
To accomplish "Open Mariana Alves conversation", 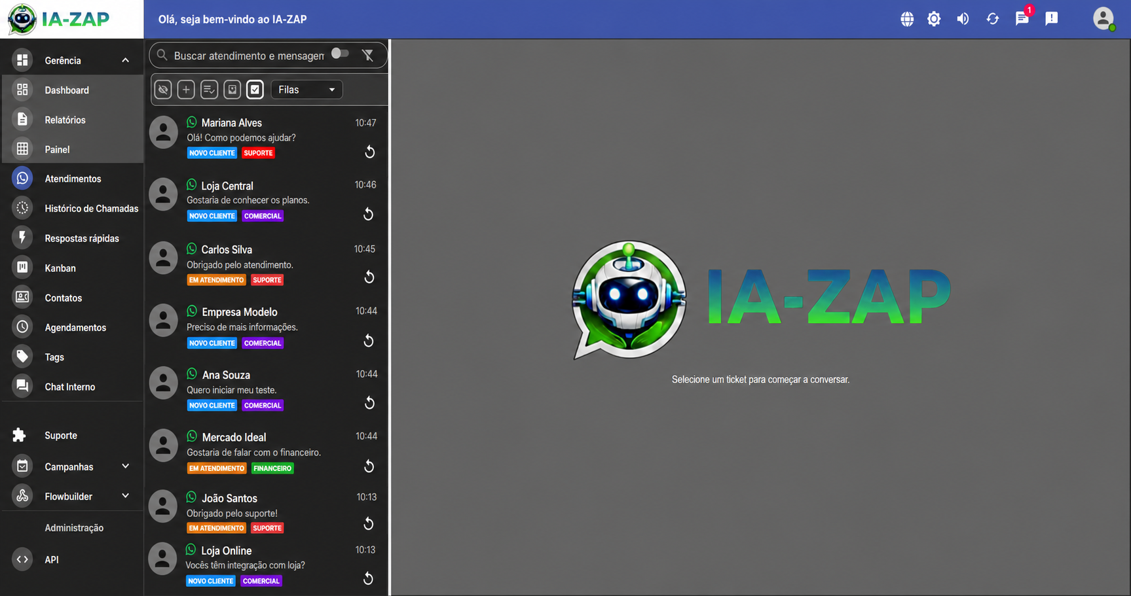I will (267, 137).
